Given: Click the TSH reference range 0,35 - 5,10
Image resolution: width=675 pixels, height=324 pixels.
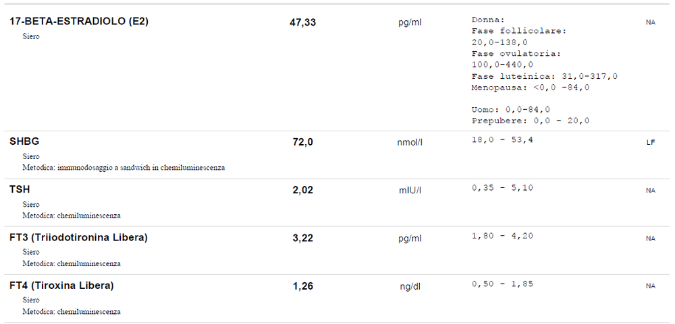Looking at the screenshot, I should pyautogui.click(x=502, y=187).
